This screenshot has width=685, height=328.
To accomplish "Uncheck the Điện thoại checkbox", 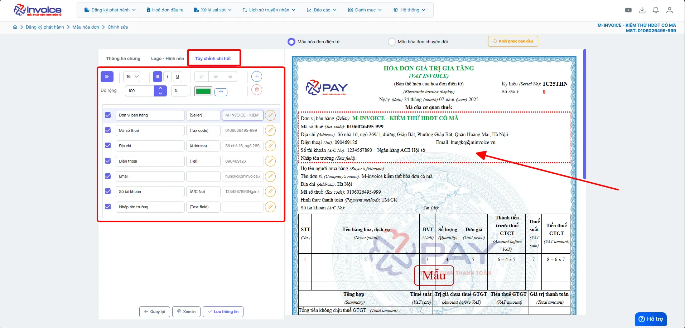I will pyautogui.click(x=108, y=161).
